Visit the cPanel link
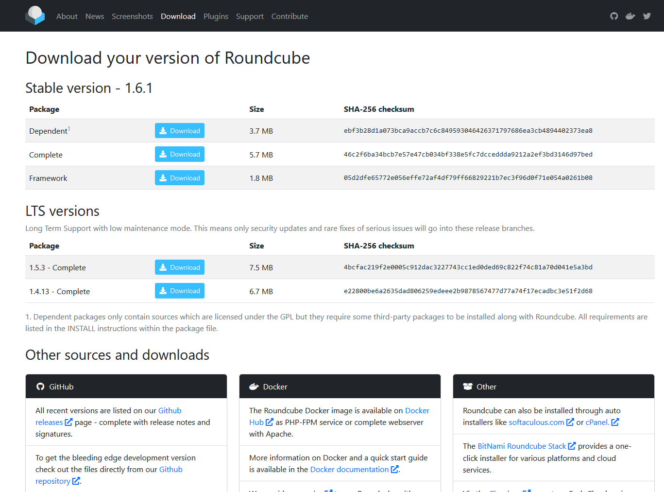664x492 pixels. (597, 422)
